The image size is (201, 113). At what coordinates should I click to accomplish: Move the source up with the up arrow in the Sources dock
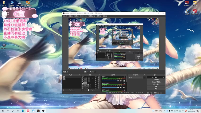[x=92, y=90]
